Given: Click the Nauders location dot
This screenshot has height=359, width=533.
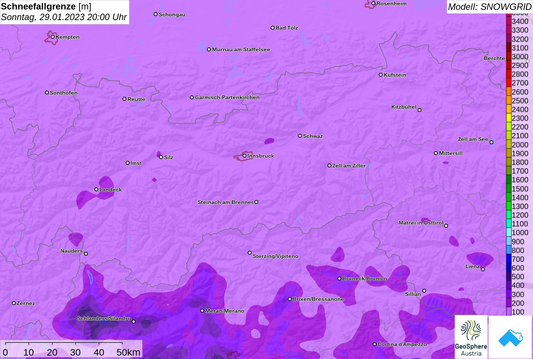Looking at the screenshot, I should pyautogui.click(x=86, y=254).
